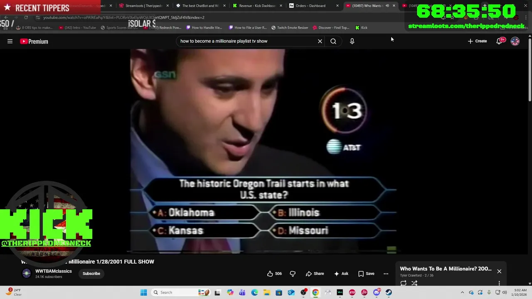Open 'Discover - Find Top...' bookmark
532x299 pixels.
click(x=331, y=28)
